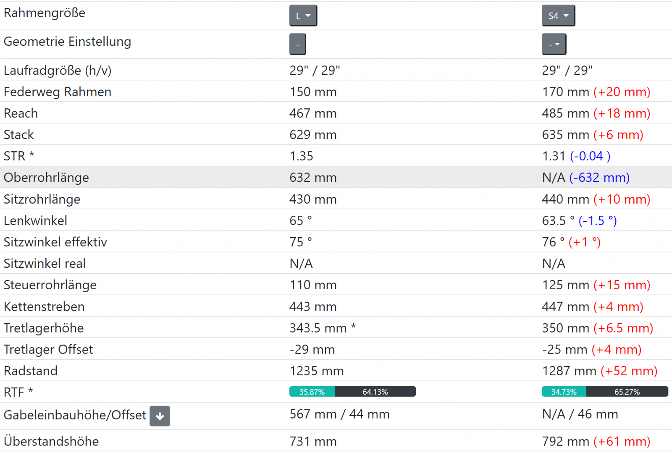Click the STR * row label

pyautogui.click(x=19, y=156)
